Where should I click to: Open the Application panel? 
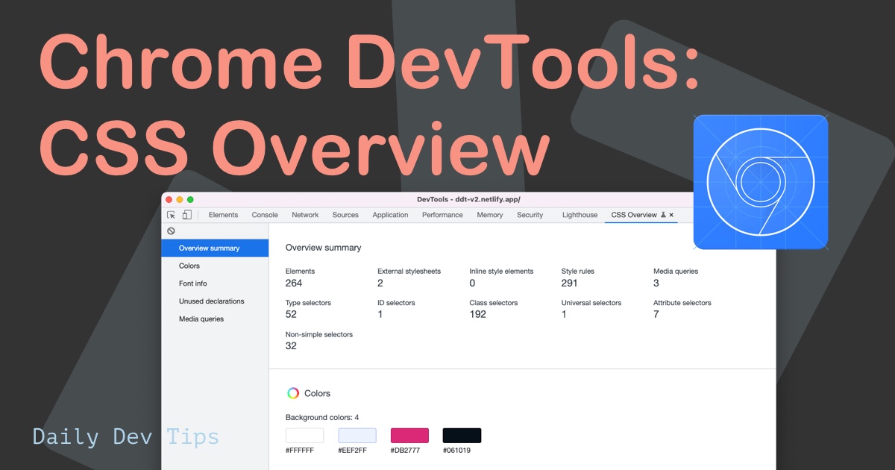390,215
